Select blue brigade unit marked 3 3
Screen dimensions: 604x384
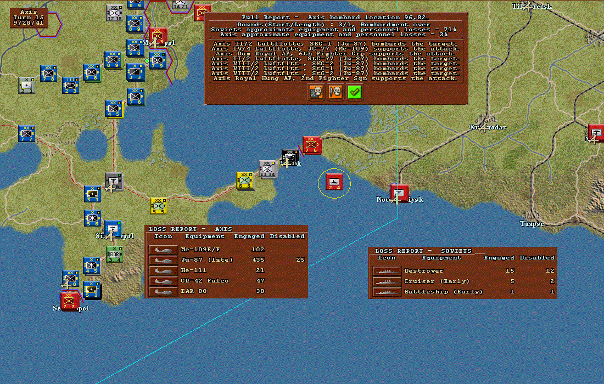(136, 73)
